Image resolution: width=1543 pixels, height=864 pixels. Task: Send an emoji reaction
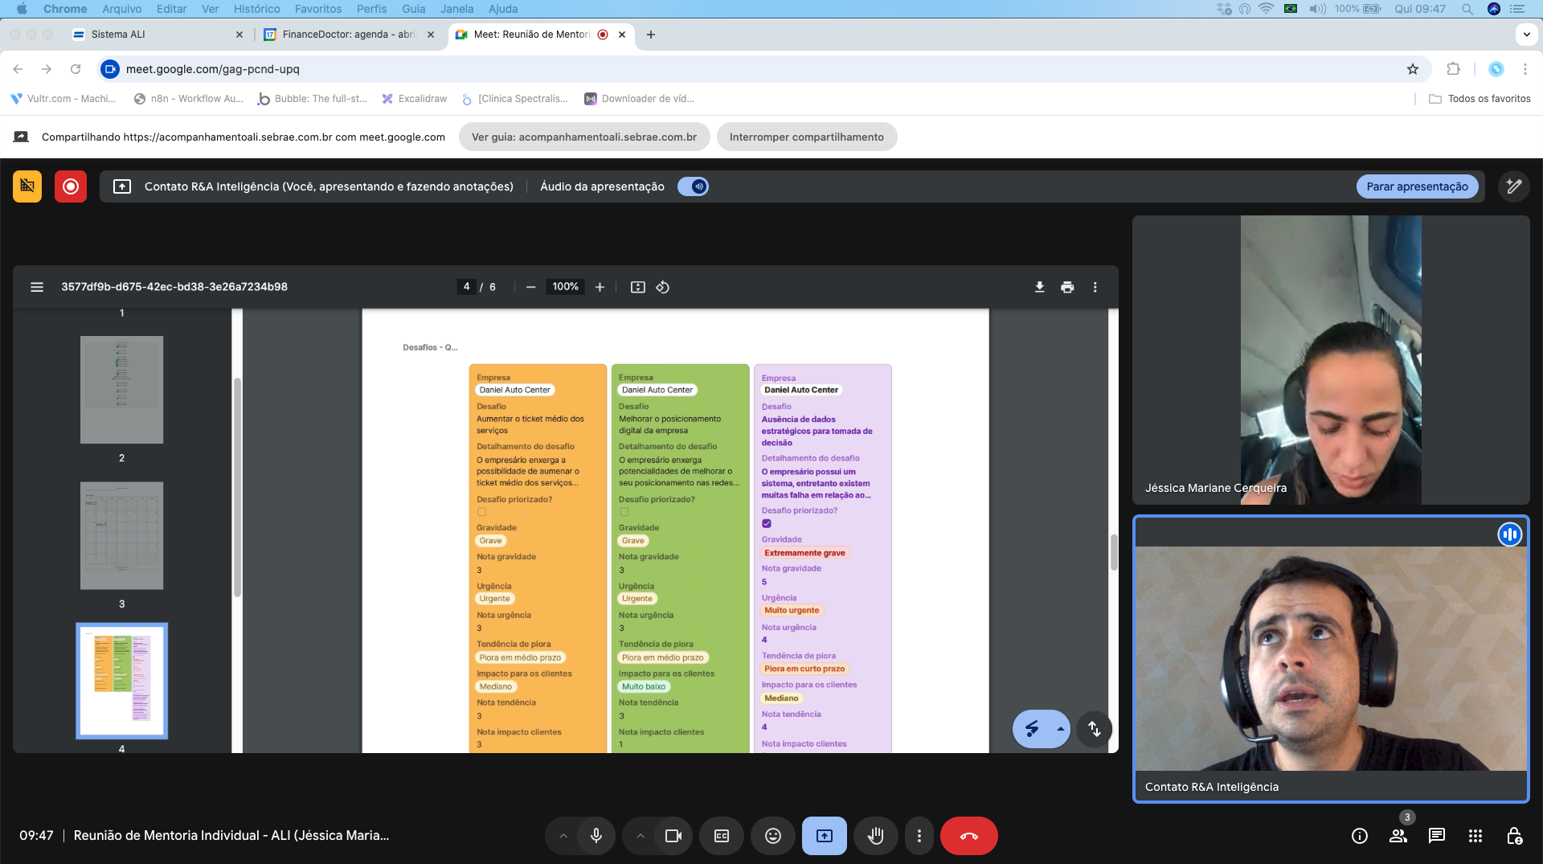[773, 836]
